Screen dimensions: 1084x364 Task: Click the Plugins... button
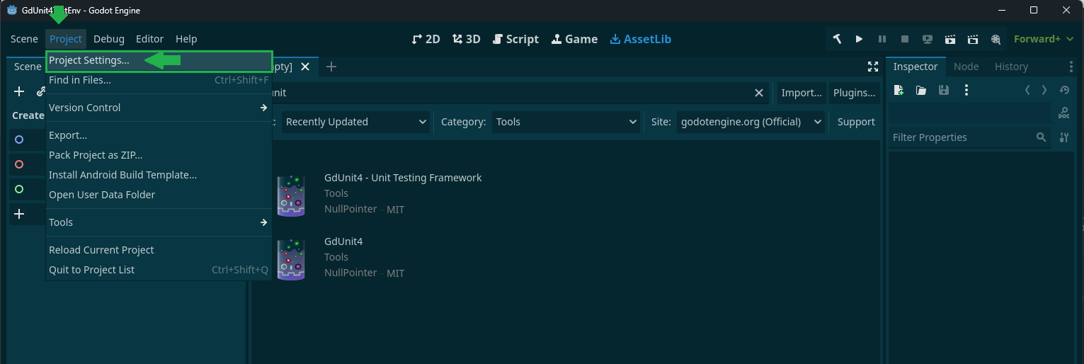pyautogui.click(x=854, y=93)
